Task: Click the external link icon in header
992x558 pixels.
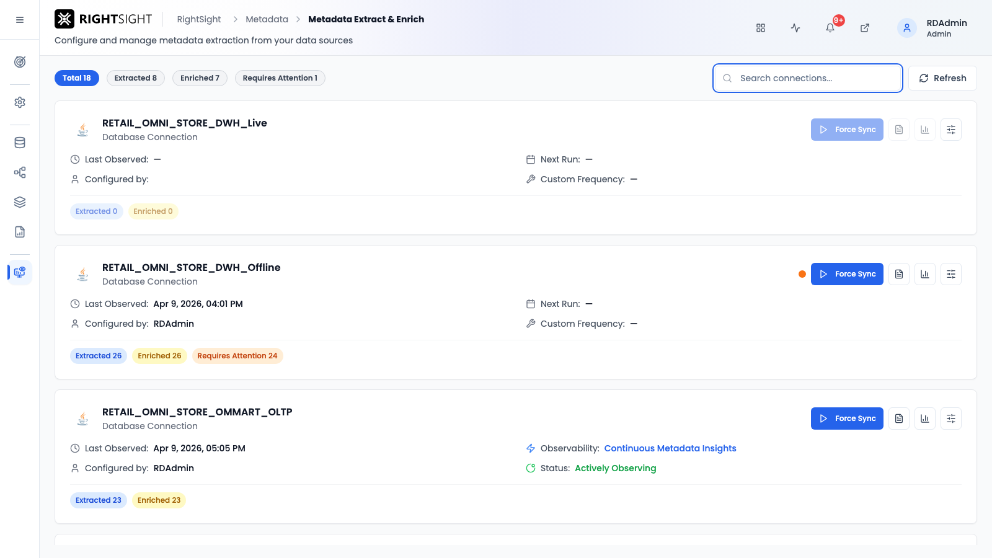Action: (865, 28)
